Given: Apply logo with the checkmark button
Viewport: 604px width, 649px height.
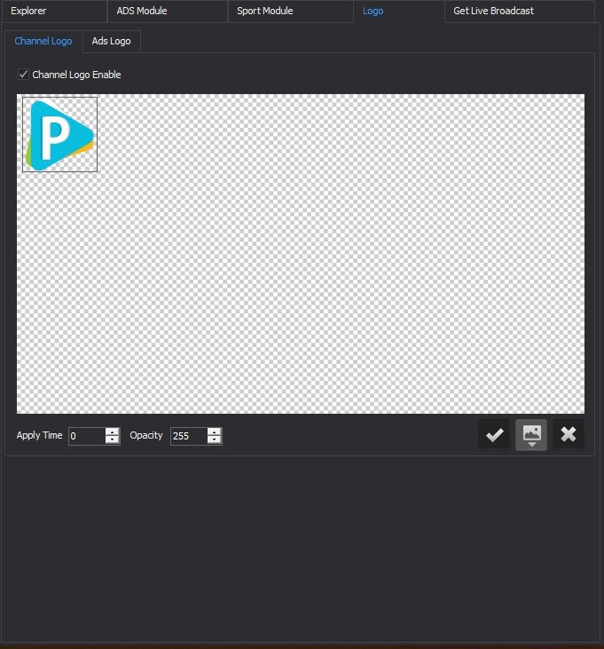Looking at the screenshot, I should tap(494, 435).
